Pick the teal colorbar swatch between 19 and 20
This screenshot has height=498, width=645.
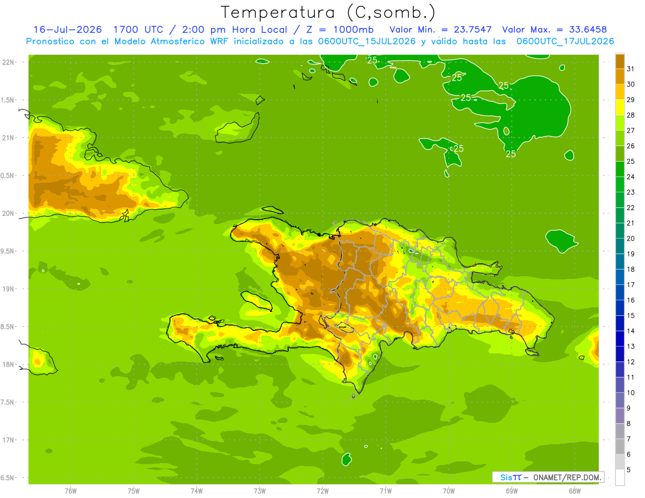pyautogui.click(x=620, y=246)
